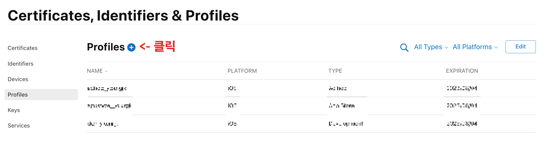Open Certificates in the sidebar
The height and width of the screenshot is (146, 546).
click(23, 48)
